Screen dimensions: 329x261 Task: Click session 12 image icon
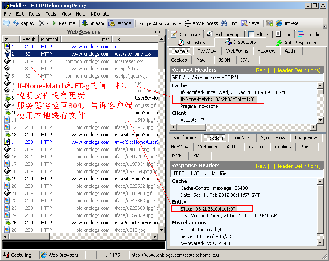7,127
